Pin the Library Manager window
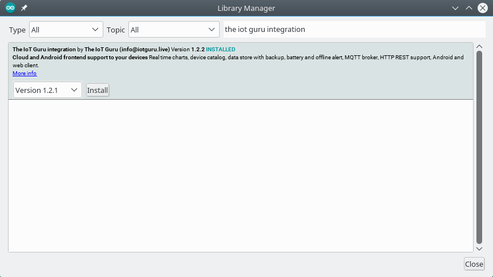This screenshot has height=277, width=493. click(24, 8)
